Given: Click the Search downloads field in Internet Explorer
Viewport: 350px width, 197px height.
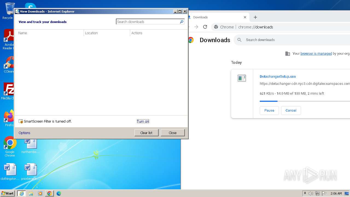Looking at the screenshot, I should tap(148, 22).
